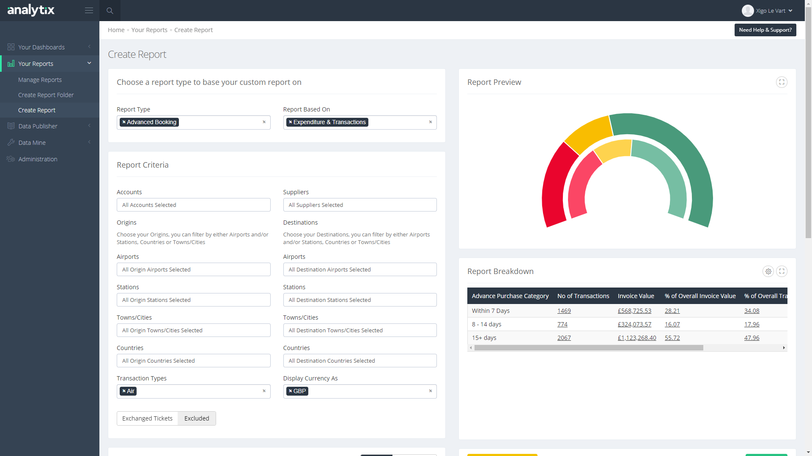The width and height of the screenshot is (812, 456).
Task: Open Destination Towns/Cities selector
Action: click(x=360, y=330)
